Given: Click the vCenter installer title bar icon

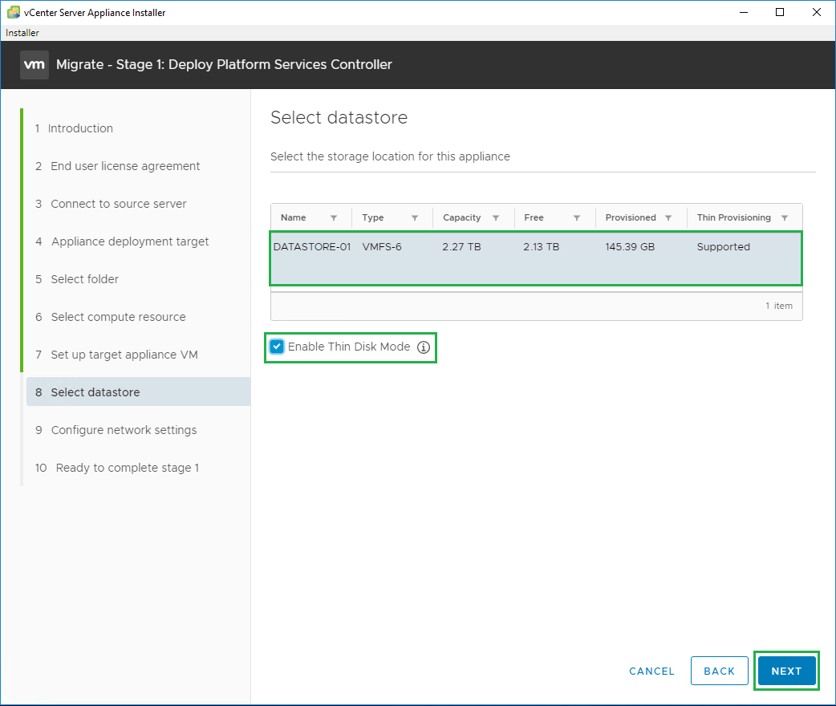Looking at the screenshot, I should click(x=14, y=13).
